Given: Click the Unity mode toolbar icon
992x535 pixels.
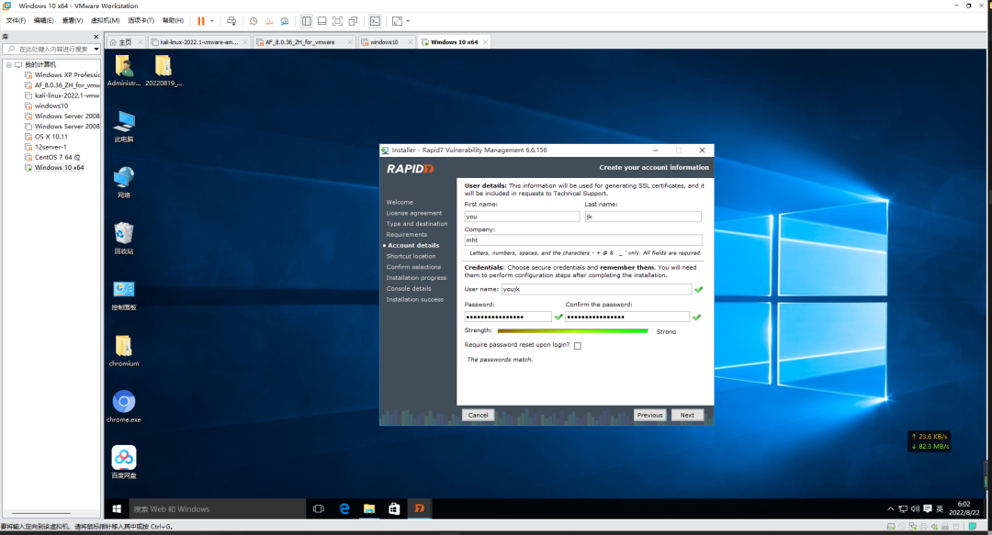Looking at the screenshot, I should pyautogui.click(x=353, y=21).
